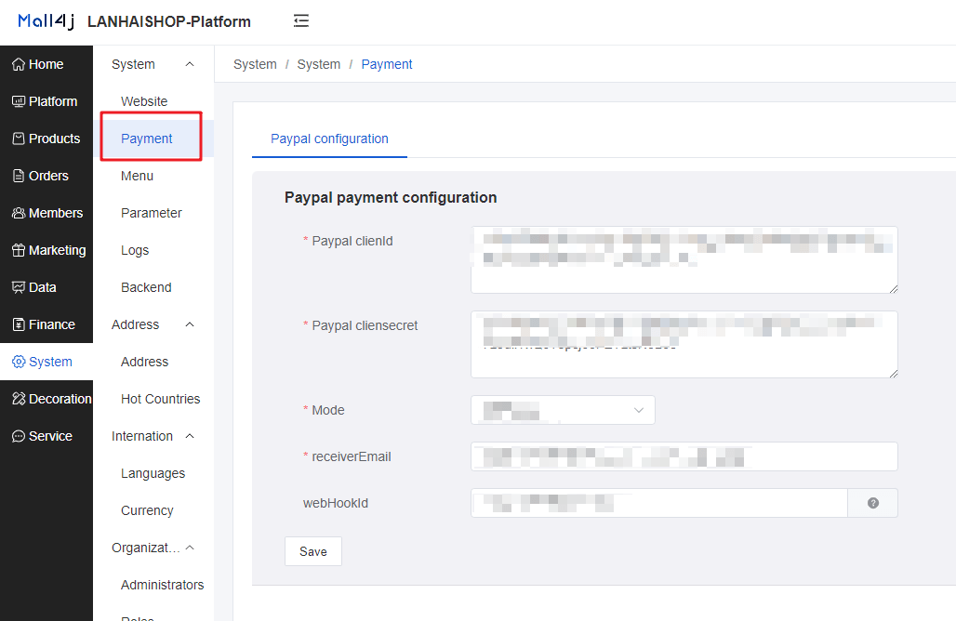
Task: Open Platform in the main sidebar
Action: [x=46, y=101]
